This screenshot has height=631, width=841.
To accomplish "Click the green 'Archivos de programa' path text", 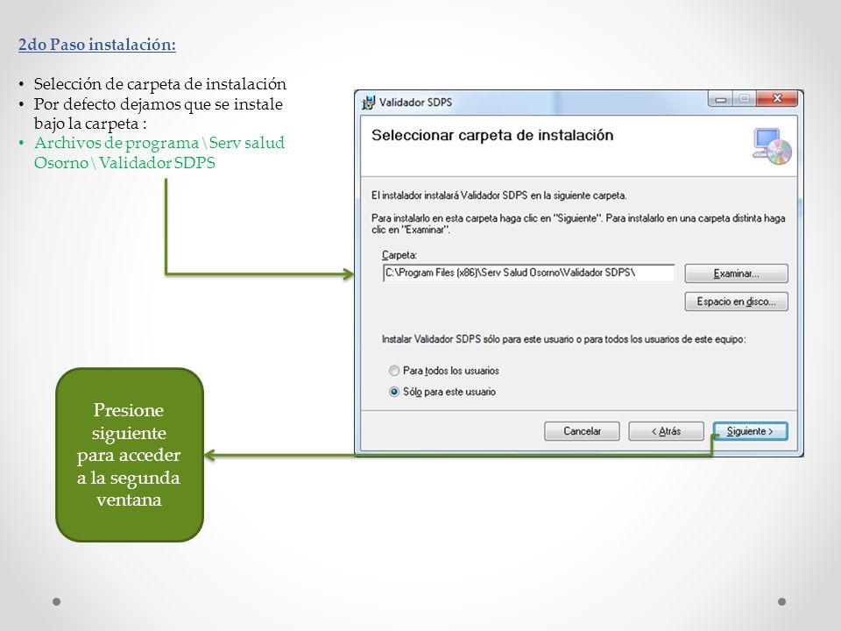I will (159, 152).
